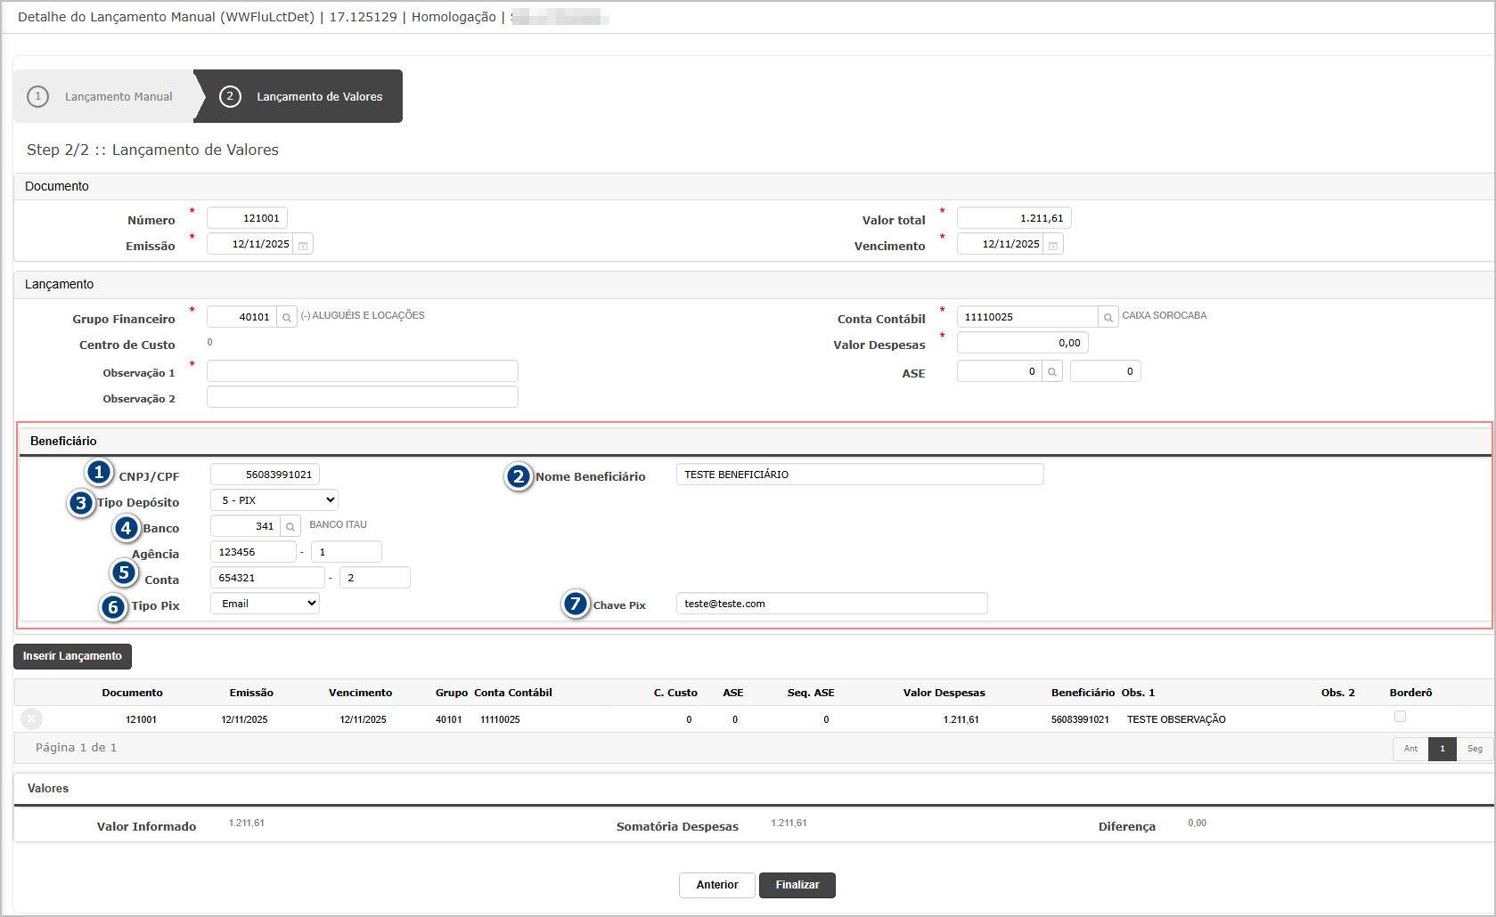Click the Chave Pix input field

pyautogui.click(x=831, y=604)
